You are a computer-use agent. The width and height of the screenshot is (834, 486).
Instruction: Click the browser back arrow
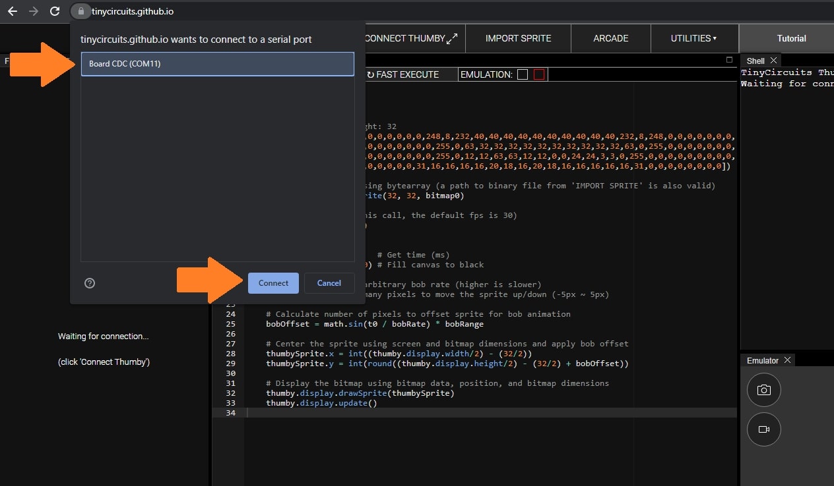(13, 11)
